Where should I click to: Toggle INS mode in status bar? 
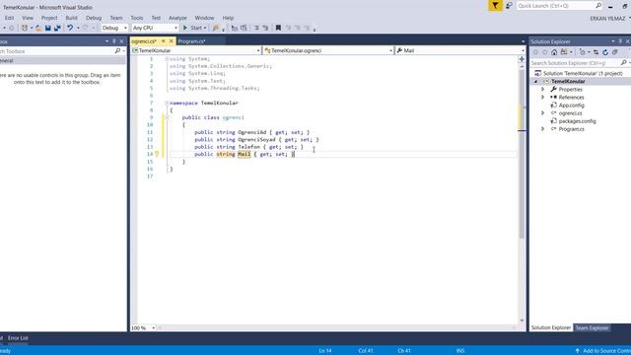(x=460, y=351)
